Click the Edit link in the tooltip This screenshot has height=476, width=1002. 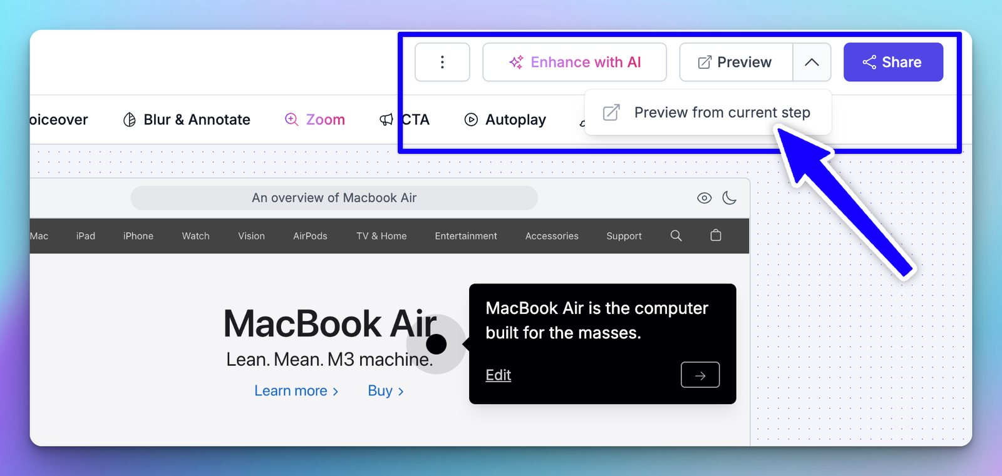(498, 375)
